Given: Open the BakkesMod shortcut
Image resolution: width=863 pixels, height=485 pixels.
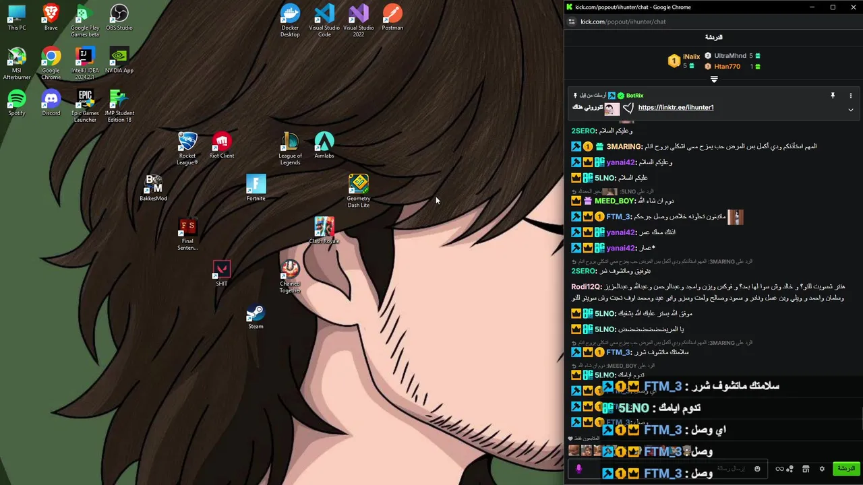Looking at the screenshot, I should click(x=153, y=187).
